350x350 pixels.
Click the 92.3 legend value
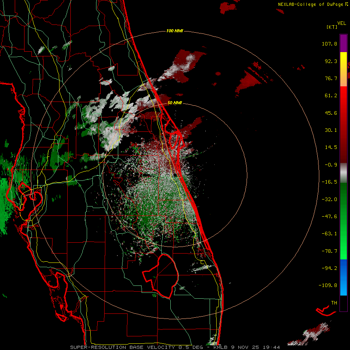point(331,61)
